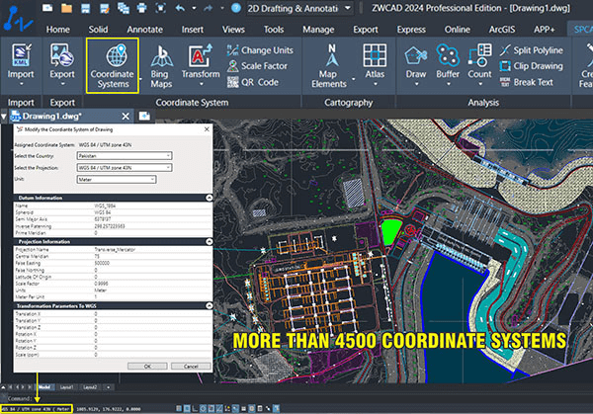This screenshot has width=593, height=414.
Task: Select the Split Polyline command
Action: 532,50
